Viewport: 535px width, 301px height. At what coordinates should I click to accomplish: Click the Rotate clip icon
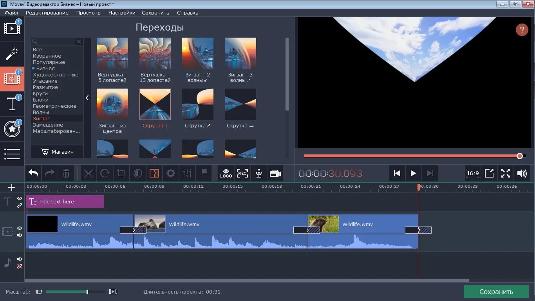click(105, 173)
